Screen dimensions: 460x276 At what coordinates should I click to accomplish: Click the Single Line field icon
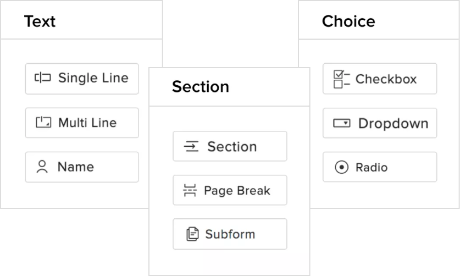pyautogui.click(x=42, y=78)
